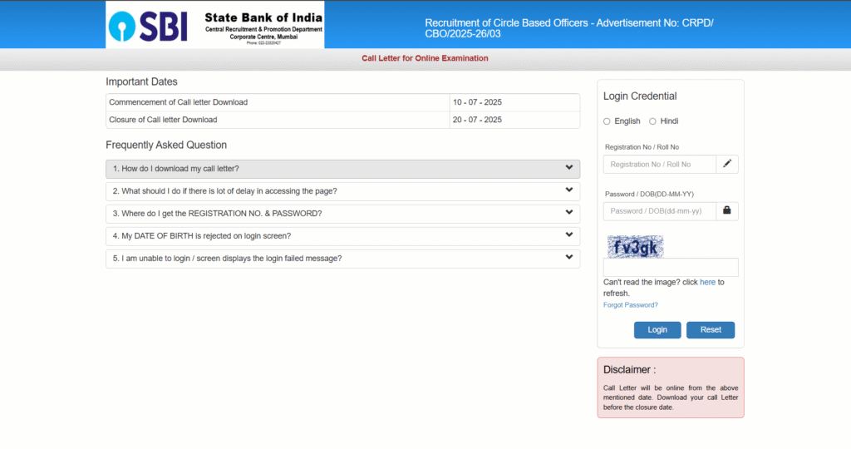The width and height of the screenshot is (851, 449).
Task: Expand FAQ 5 about login failed message
Action: click(342, 259)
